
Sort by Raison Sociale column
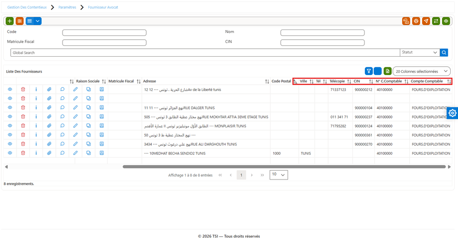(x=104, y=81)
